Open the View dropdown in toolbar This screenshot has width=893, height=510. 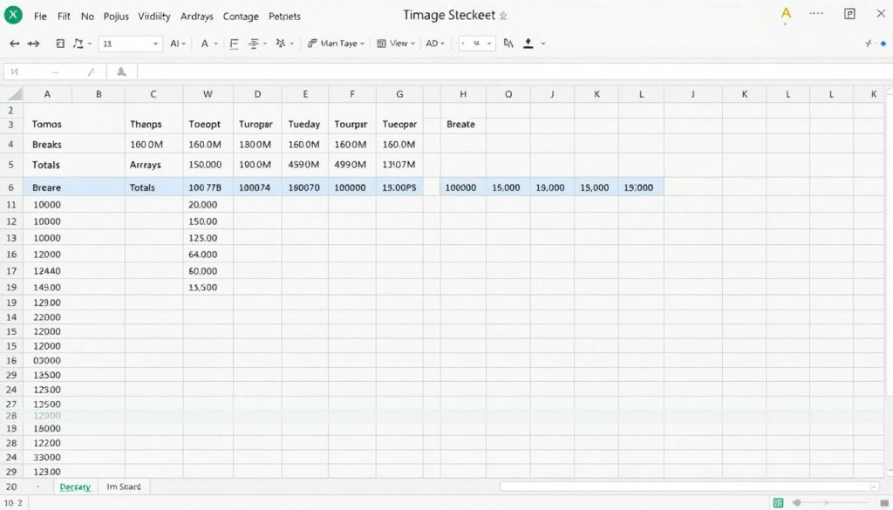click(x=396, y=44)
